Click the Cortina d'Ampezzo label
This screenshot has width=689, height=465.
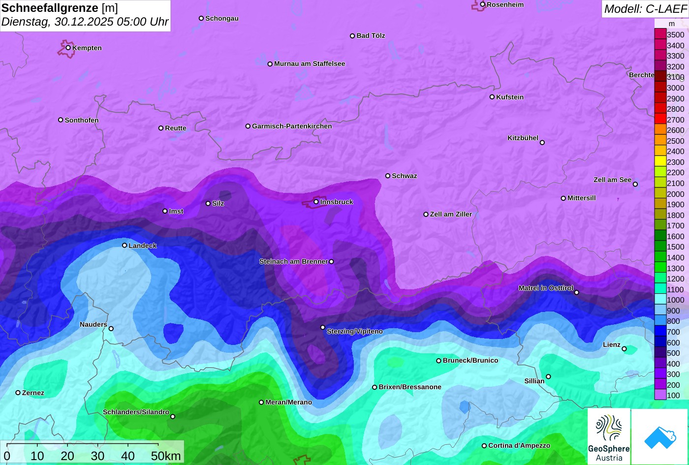click(519, 446)
